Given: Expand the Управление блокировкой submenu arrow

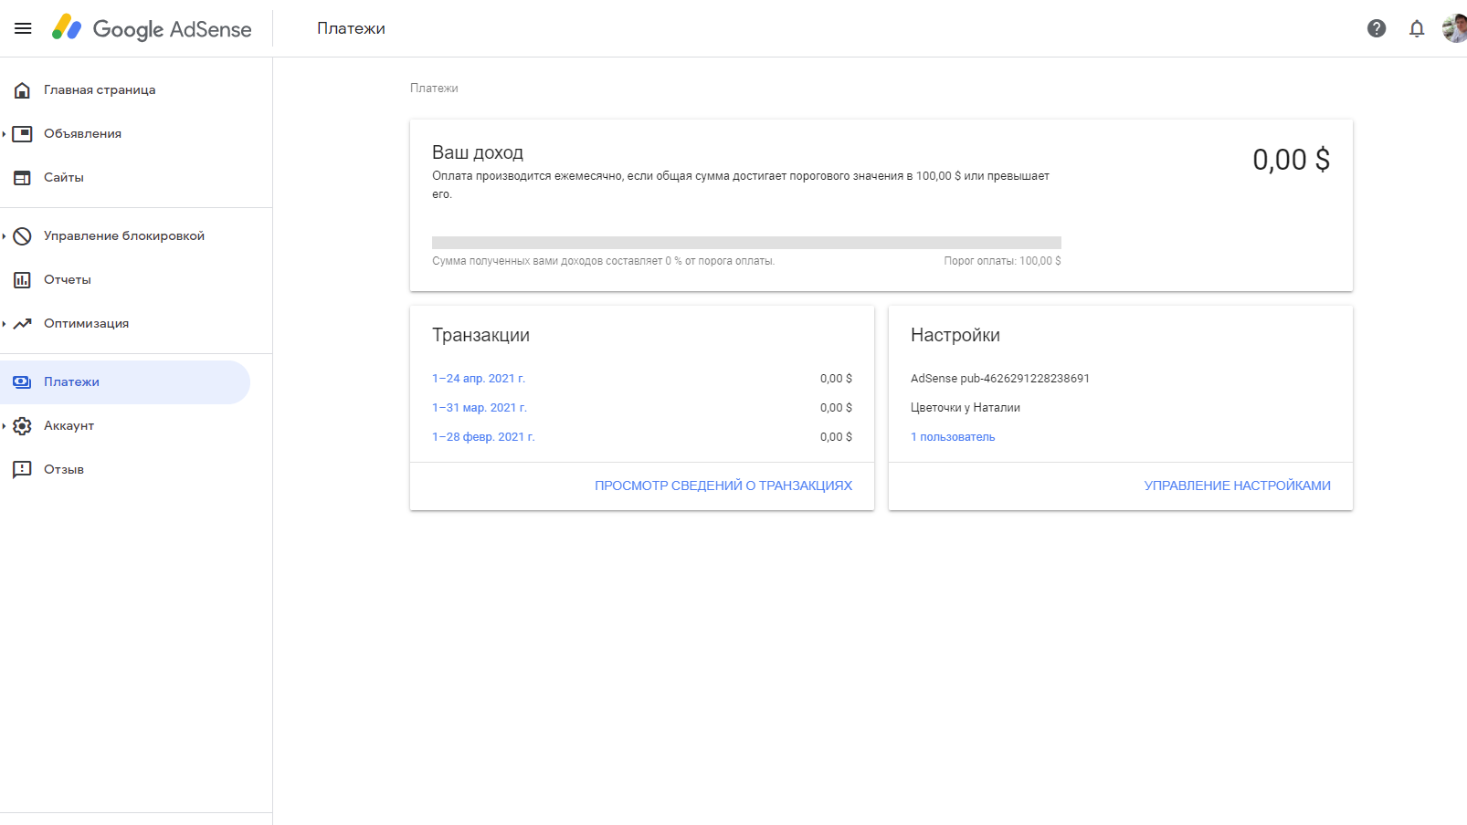Looking at the screenshot, I should [x=5, y=236].
